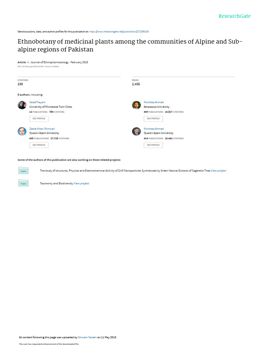Click the Athabasca University Mushtaq Ahmad avatar
Image resolution: width=264 pixels, height=352 pixels.
(x=136, y=105)
